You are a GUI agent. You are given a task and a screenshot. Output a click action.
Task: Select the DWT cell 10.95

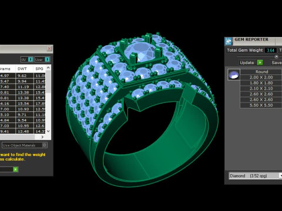(x=25, y=126)
